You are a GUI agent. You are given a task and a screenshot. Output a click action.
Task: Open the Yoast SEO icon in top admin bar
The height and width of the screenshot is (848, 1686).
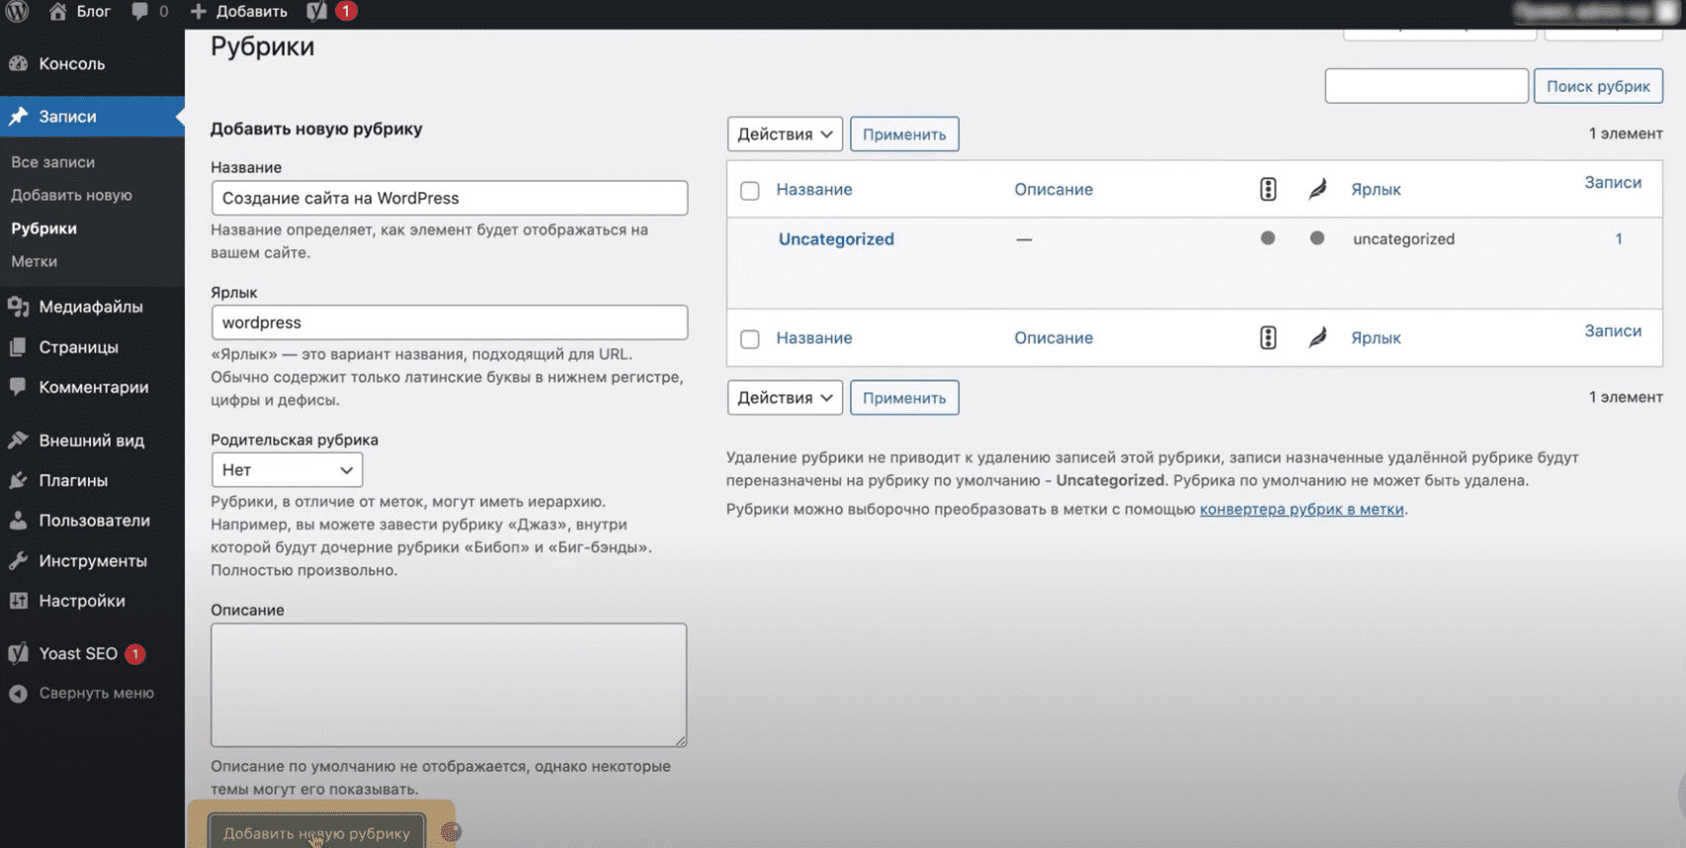pos(316,12)
